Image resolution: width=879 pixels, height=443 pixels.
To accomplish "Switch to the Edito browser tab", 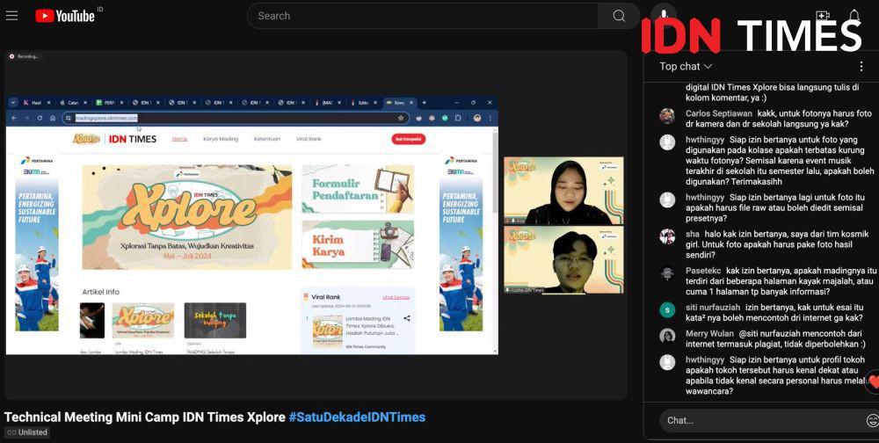I will pyautogui.click(x=365, y=103).
